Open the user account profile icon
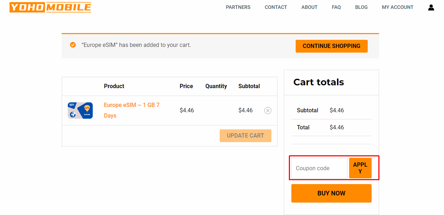Viewport: 444px width, 215px height. click(x=431, y=7)
